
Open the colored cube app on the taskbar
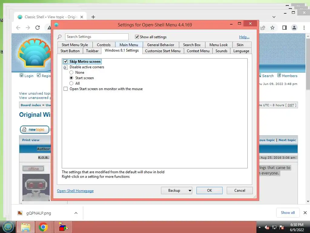pos(63,227)
